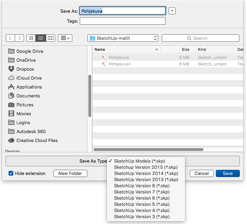Viewport: 247px width, 224px height.
Task: Choose Sketchup Version 2015 (*.skp)
Action: [x=146, y=167]
